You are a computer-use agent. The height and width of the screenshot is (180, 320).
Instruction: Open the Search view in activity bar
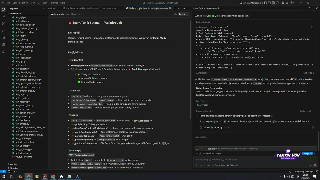click(x=3, y=16)
